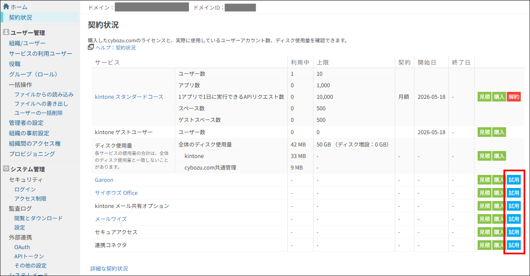This screenshot has height=276, width=530.
Task: Open ファイルへの書き出し in the sidebar
Action: [x=41, y=104]
